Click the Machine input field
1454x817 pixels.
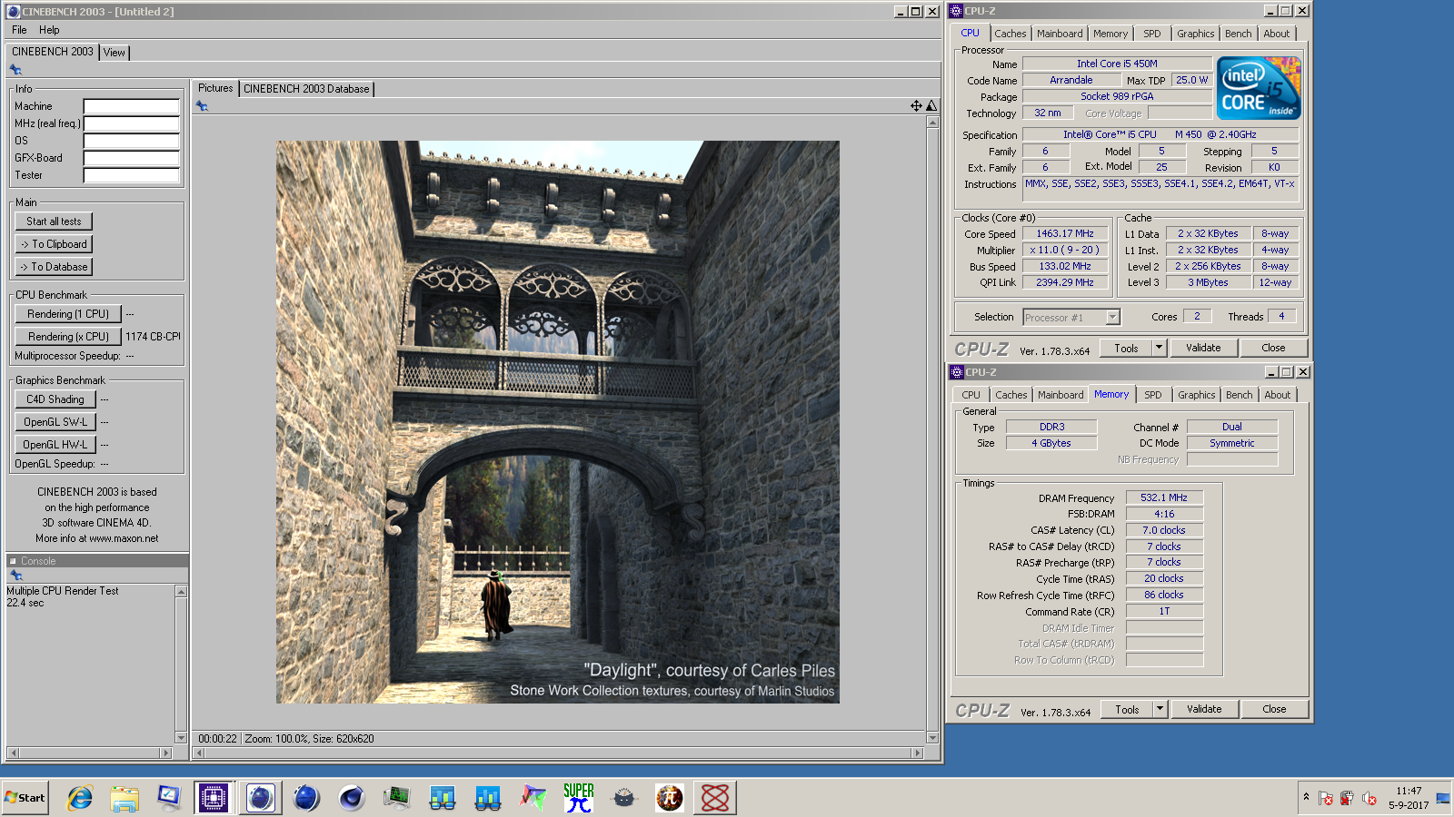click(132, 106)
